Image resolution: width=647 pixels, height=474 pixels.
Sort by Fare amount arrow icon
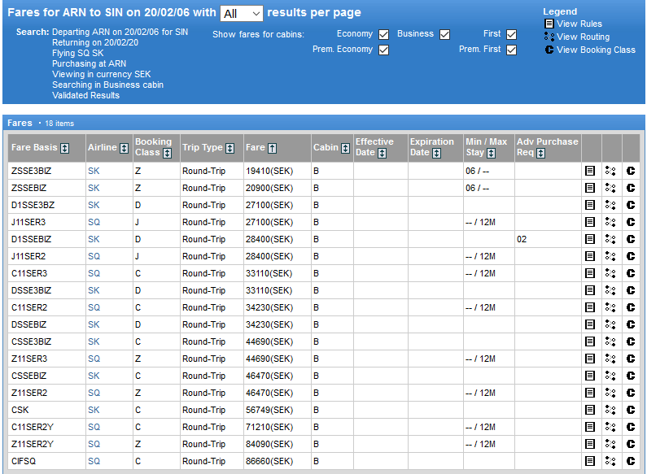click(x=272, y=148)
